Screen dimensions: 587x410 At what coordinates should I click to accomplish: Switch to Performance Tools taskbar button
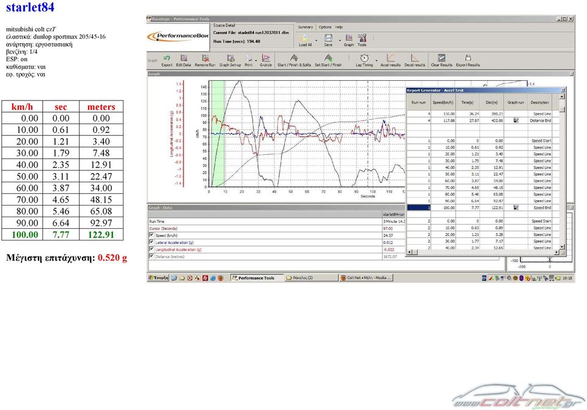[256, 278]
